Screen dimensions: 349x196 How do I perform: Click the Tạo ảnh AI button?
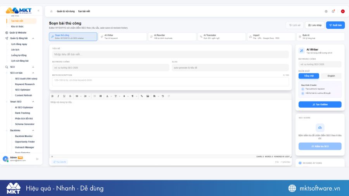tap(60, 162)
